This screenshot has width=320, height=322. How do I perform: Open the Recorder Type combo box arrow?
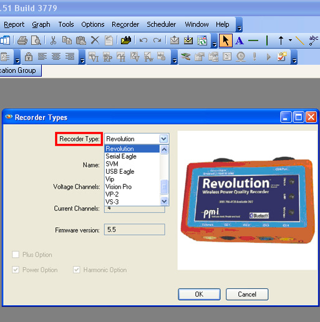(x=163, y=139)
